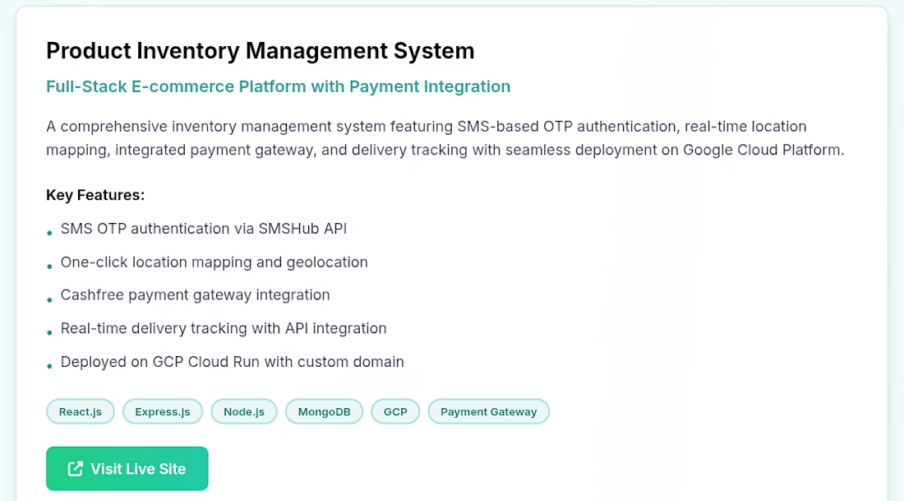
Task: Click the external link icon on Visit Live Site
Action: point(76,469)
